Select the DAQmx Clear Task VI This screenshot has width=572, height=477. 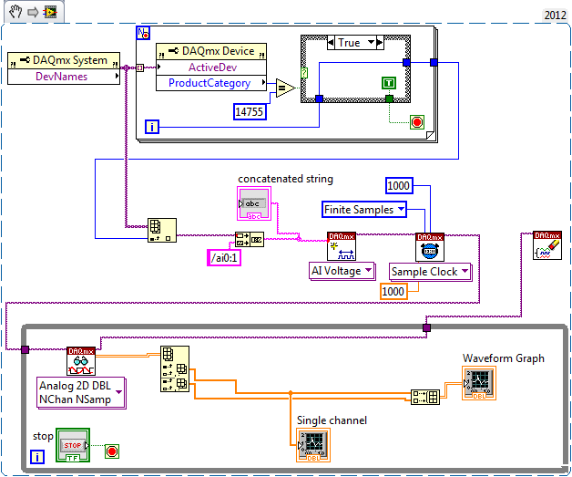[x=547, y=245]
